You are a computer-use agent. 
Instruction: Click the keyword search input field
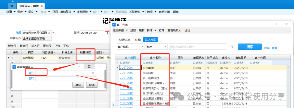pyautogui.click(x=198, y=46)
